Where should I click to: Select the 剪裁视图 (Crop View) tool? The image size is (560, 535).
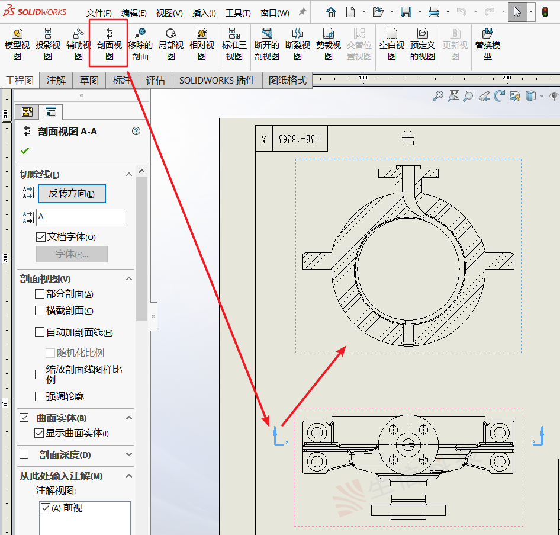click(329, 44)
